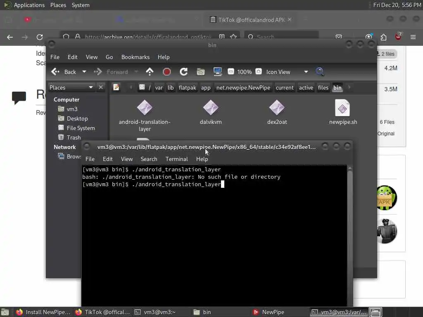423x317 pixels.
Task: Open the Firefox Pocket save icon
Action: pos(339,37)
